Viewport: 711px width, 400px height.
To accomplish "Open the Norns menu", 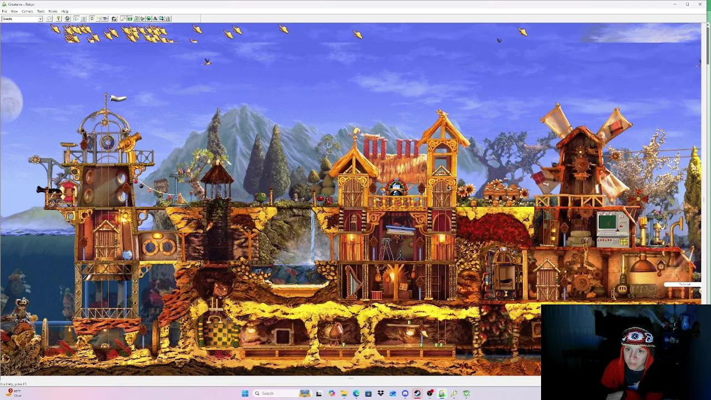I will pos(53,11).
